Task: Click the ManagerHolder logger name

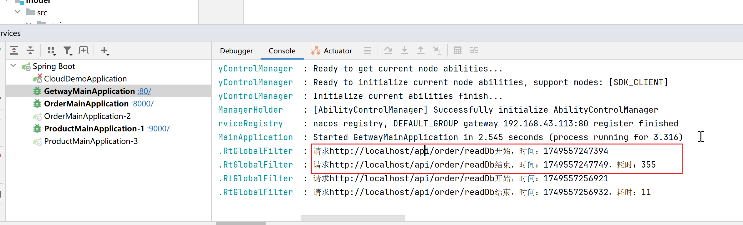Action: click(x=251, y=110)
